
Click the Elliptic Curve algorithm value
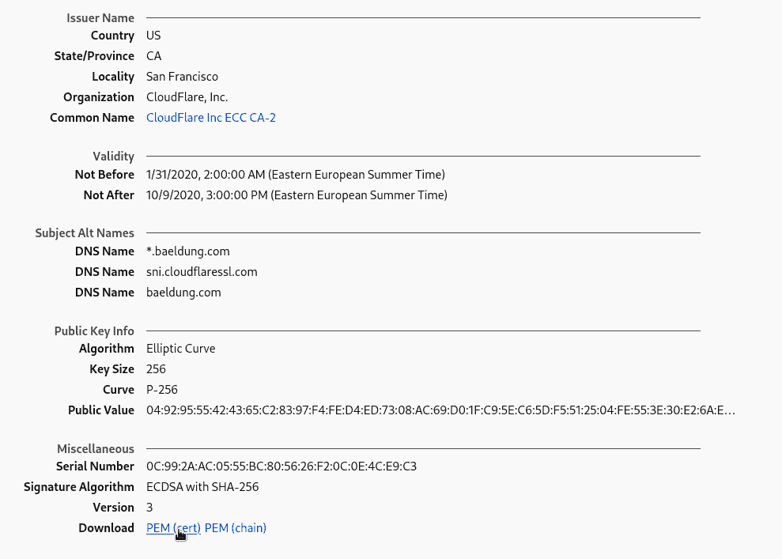click(180, 349)
